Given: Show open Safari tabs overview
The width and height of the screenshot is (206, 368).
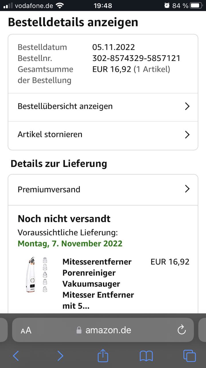Looking at the screenshot, I should (189, 356).
